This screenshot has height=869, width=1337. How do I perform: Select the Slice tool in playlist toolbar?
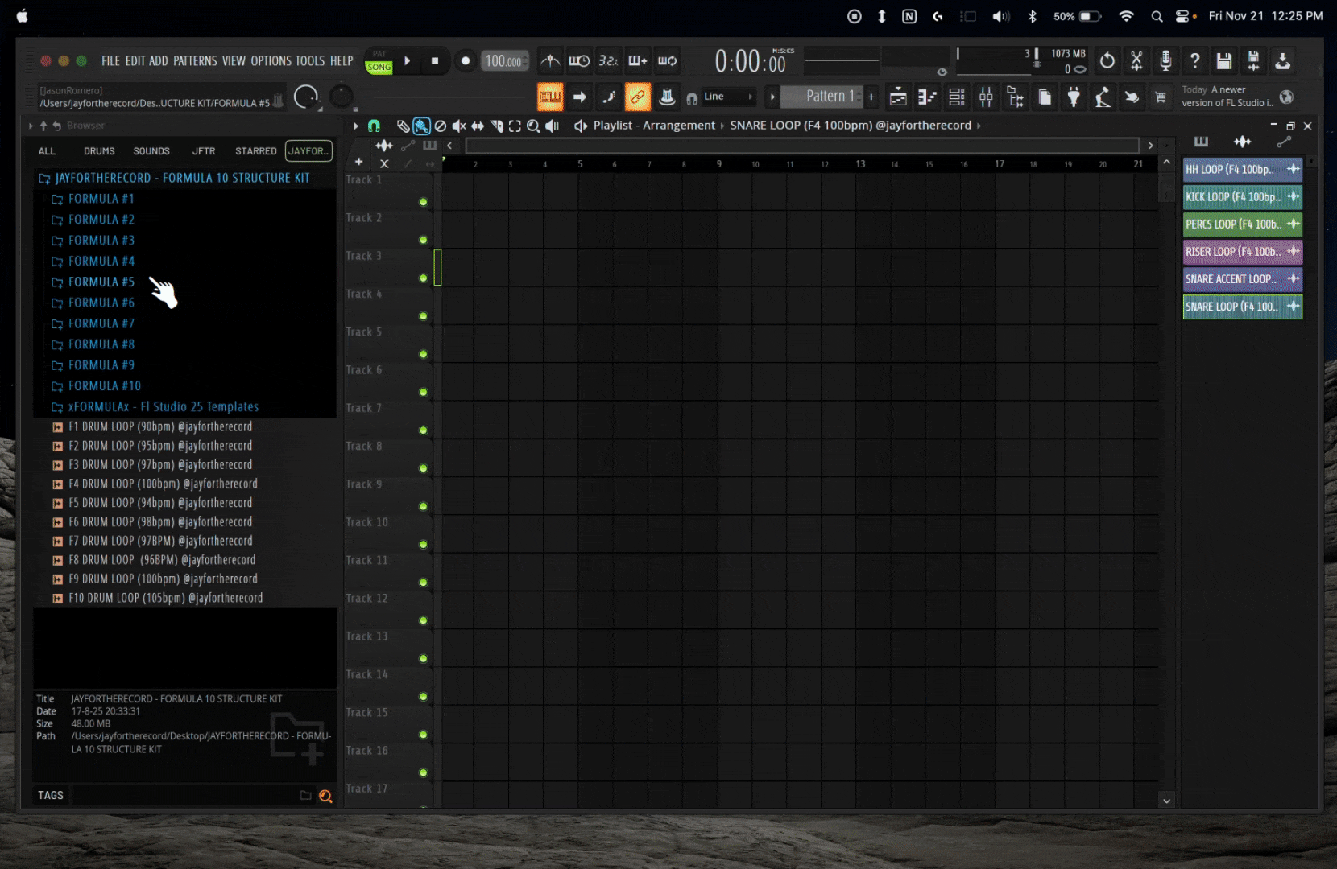tap(496, 126)
